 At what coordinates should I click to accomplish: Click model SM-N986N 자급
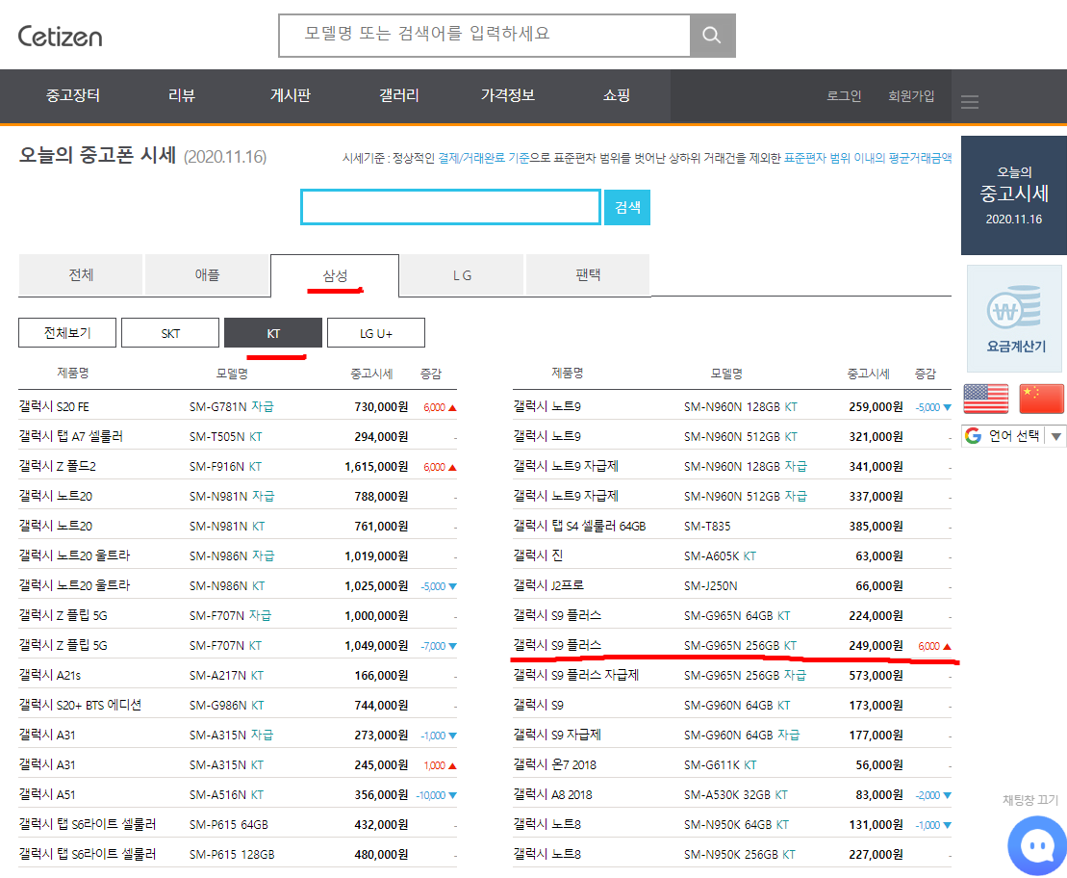231,555
